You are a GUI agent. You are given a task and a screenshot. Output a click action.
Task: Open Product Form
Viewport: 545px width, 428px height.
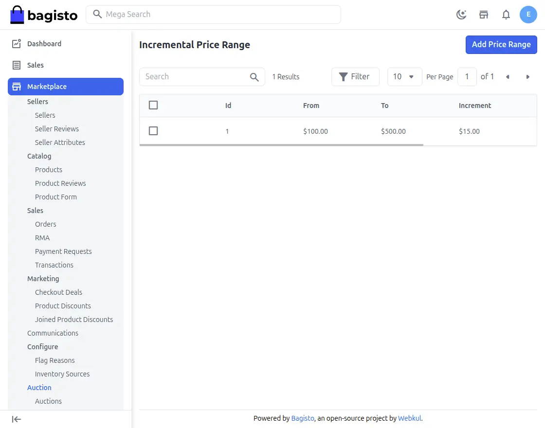click(x=55, y=197)
